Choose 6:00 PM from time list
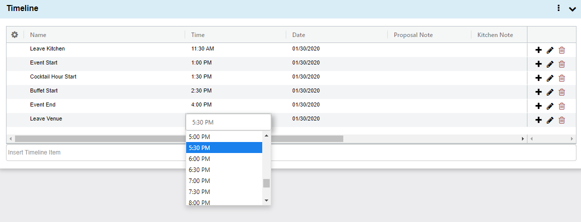The width and height of the screenshot is (581, 222). [224, 158]
